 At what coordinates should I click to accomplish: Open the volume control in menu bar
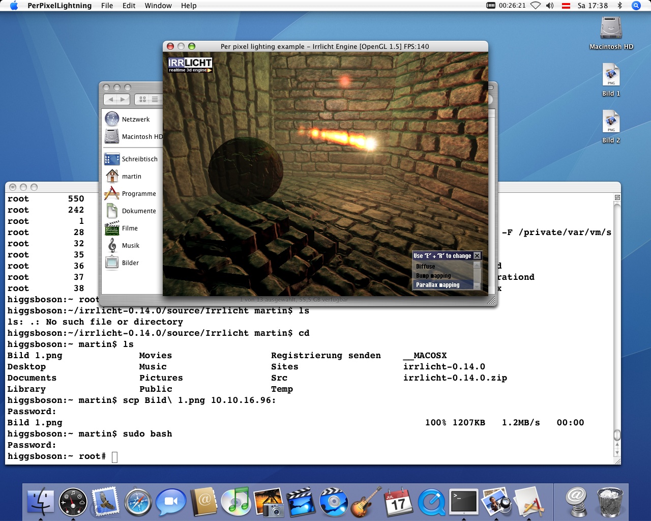550,6
